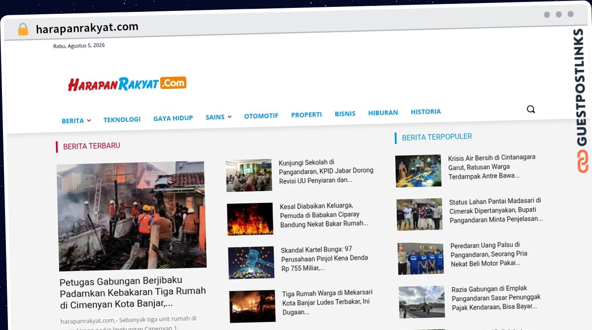Screen dimensions: 592x330
Task: Click the thumbnail for Uang Palsu story
Action: click(421, 259)
